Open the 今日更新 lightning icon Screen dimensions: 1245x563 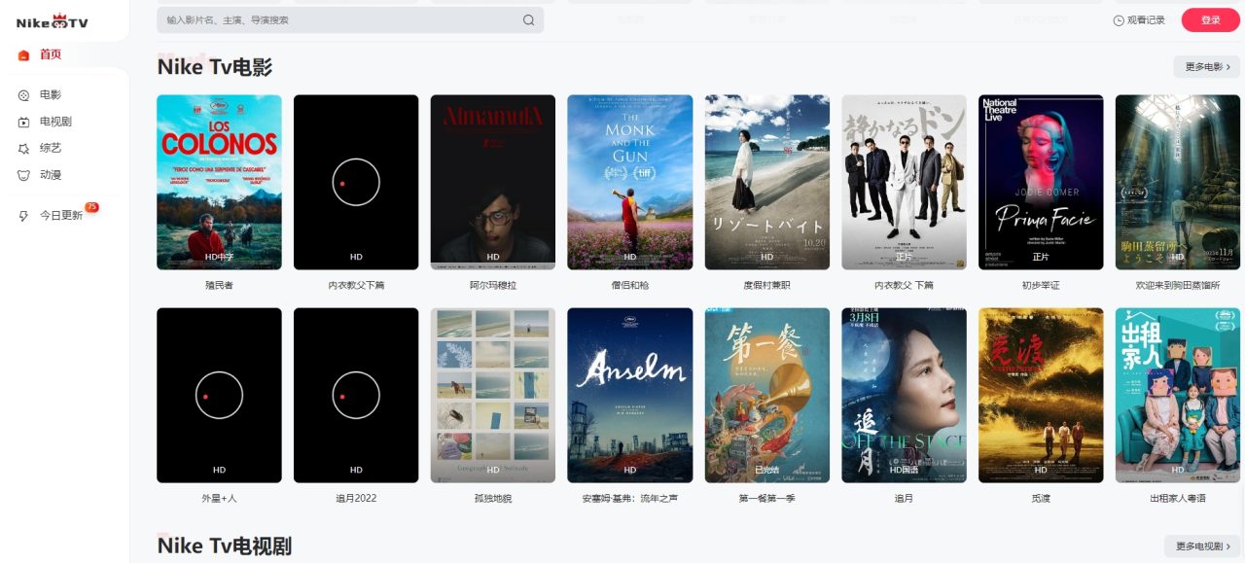23,215
